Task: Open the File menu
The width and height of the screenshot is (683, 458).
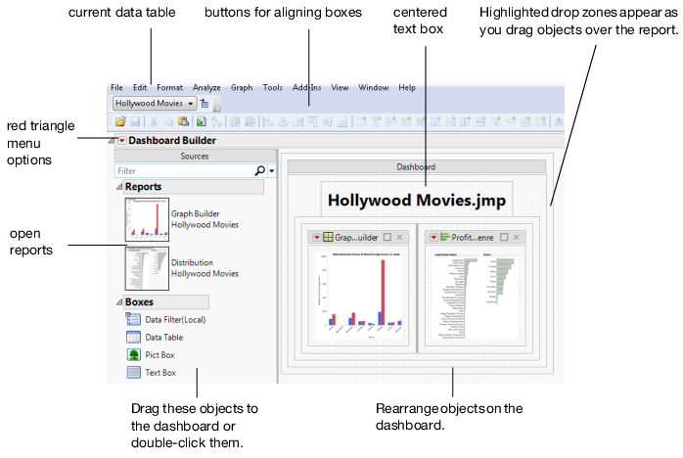Action: point(116,88)
